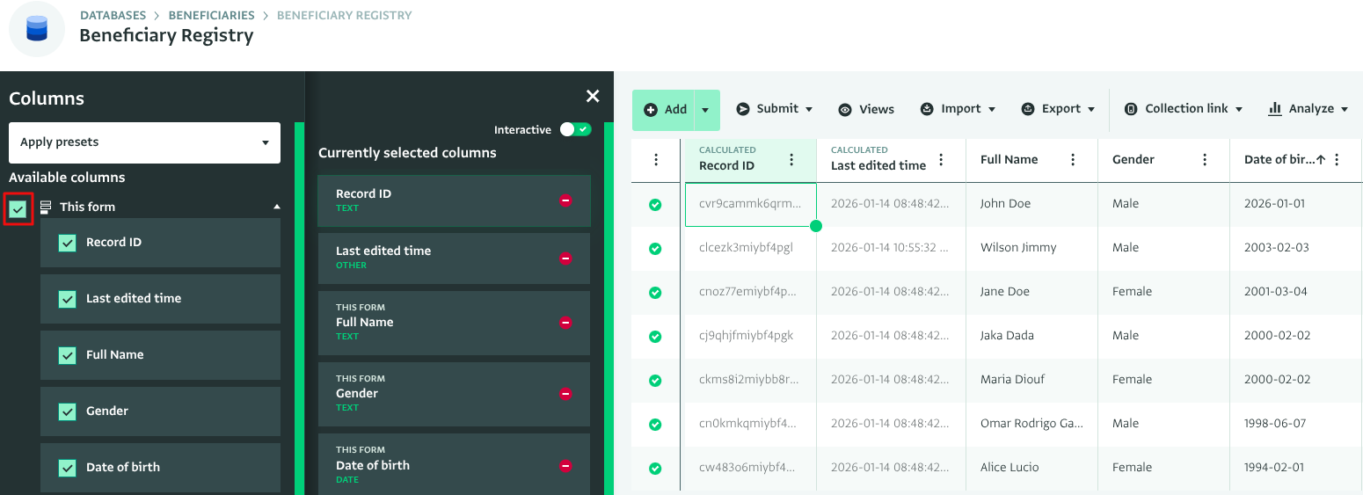1363x495 pixels.
Task: Click John Doe row green status icon
Action: pyautogui.click(x=655, y=204)
